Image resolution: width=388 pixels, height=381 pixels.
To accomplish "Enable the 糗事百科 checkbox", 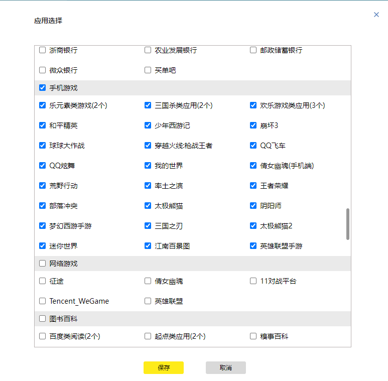I will (253, 336).
